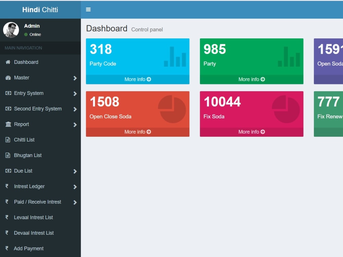Click the Admin profile avatar
The width and height of the screenshot is (343, 257).
click(x=11, y=30)
